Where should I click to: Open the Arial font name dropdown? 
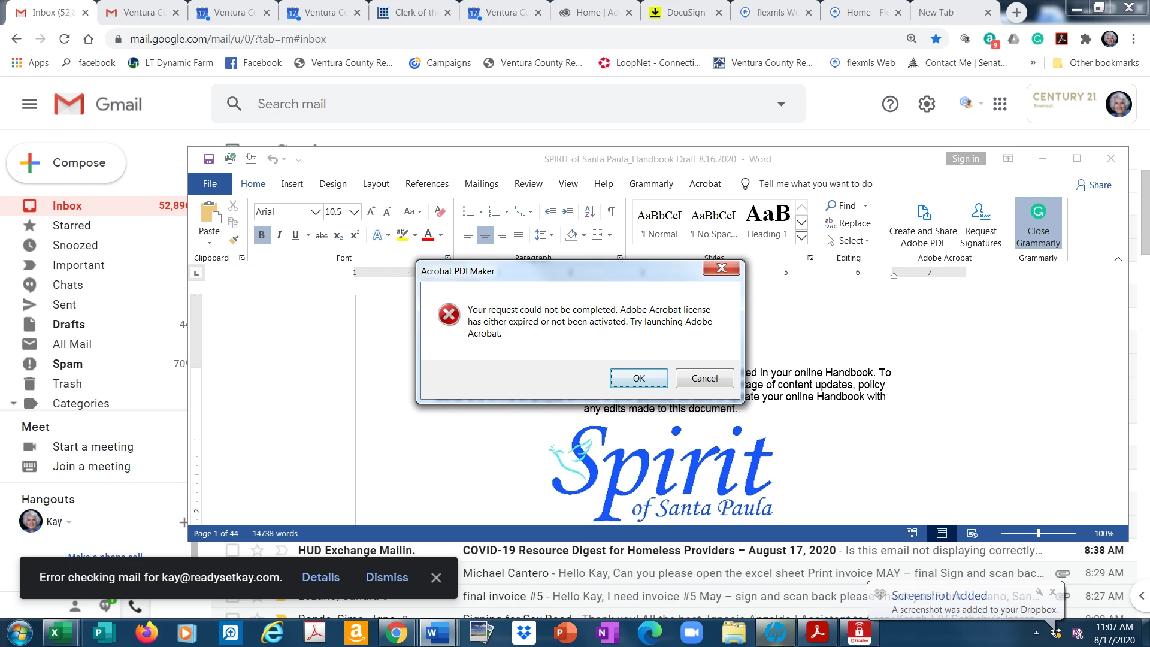click(x=315, y=212)
